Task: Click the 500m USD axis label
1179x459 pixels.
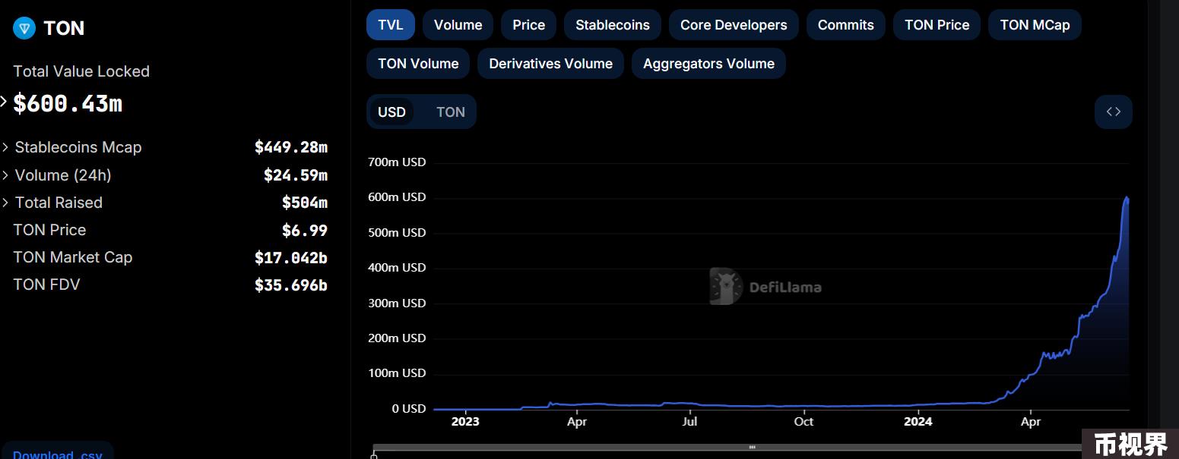Action: point(397,232)
